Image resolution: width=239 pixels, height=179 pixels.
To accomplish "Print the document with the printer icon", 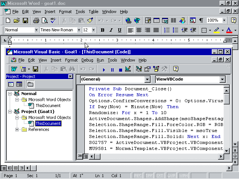I will point(36,21).
